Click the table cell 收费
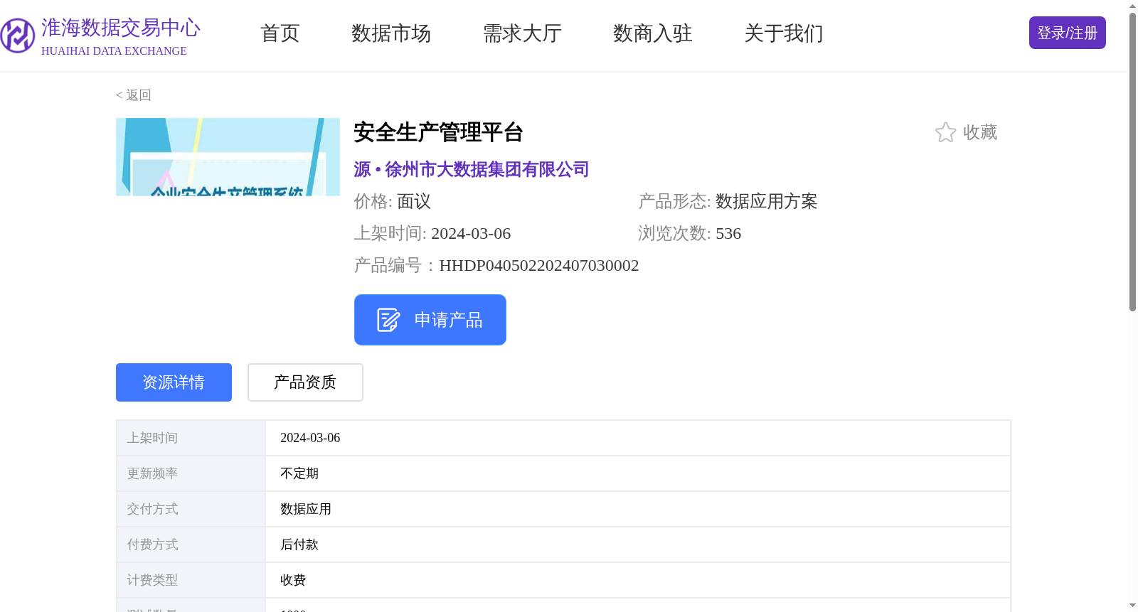This screenshot has height=612, width=1138. pyautogui.click(x=293, y=580)
